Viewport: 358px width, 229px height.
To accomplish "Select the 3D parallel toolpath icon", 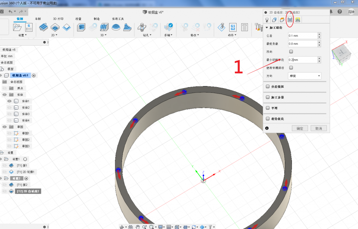I will coord(104,28).
